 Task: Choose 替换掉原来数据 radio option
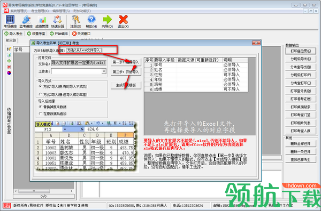point(52,107)
